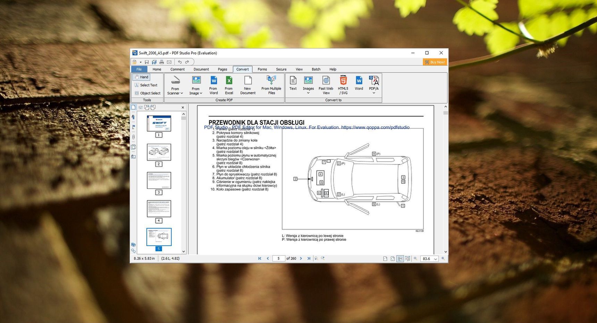Activate the Select Text tool
Screen dimensions: 597x323
(146, 85)
